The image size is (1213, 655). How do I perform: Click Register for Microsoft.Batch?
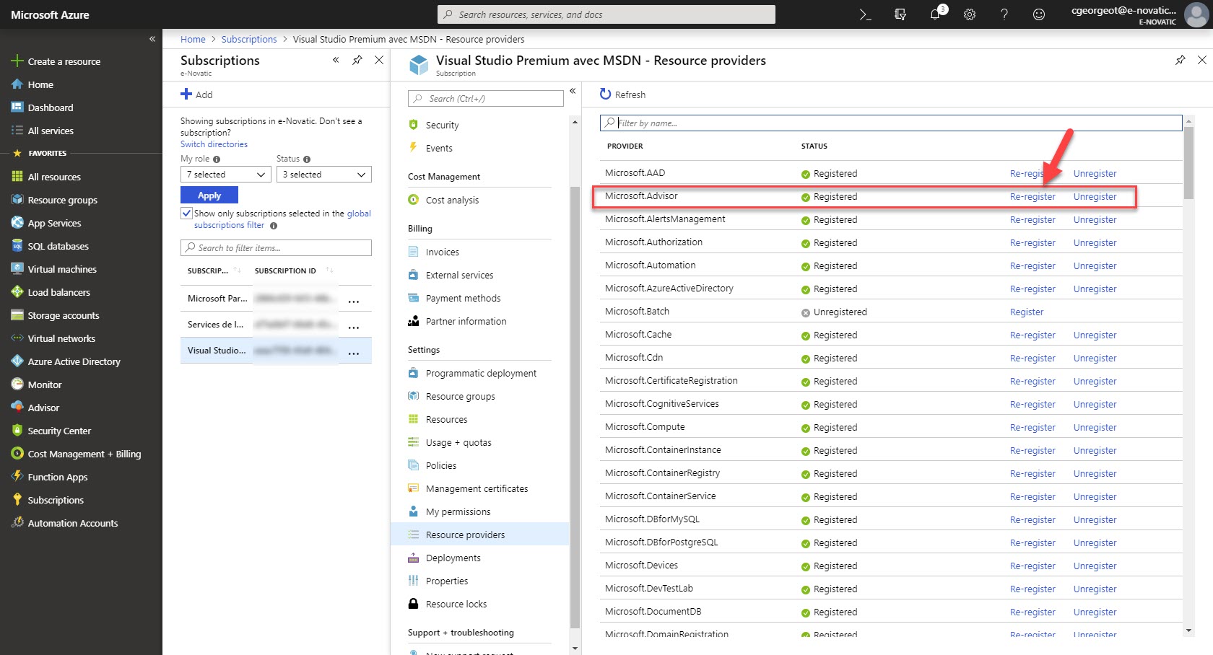tap(1027, 312)
